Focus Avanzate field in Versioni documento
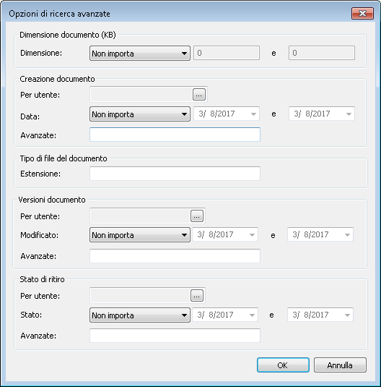Screen dimensions: 381x387 (175, 256)
